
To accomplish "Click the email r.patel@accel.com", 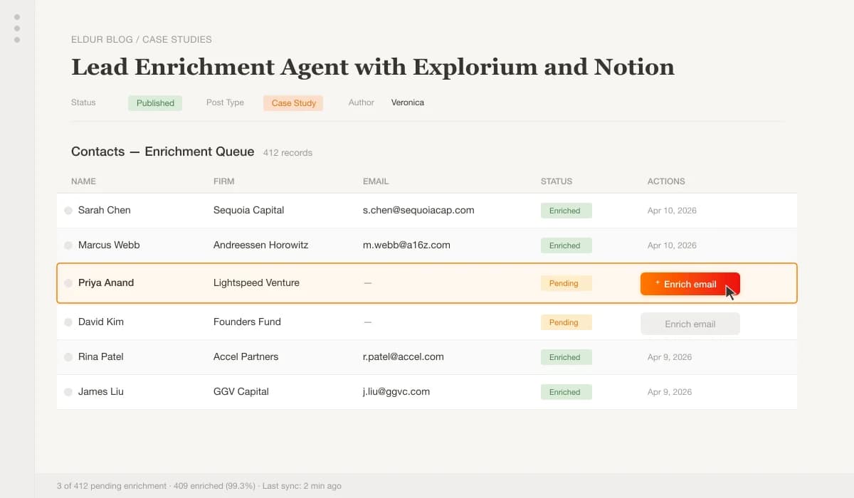I will coord(404,356).
